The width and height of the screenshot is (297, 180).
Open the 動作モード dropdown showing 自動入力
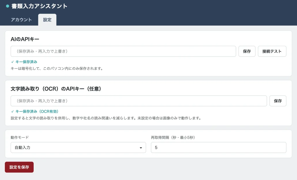coord(78,148)
